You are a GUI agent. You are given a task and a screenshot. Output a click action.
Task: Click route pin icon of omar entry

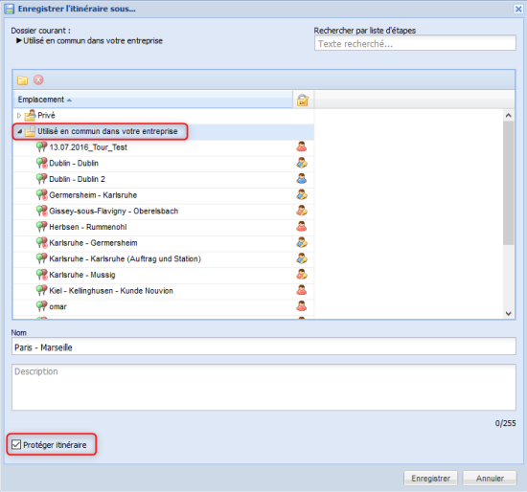pyautogui.click(x=41, y=306)
